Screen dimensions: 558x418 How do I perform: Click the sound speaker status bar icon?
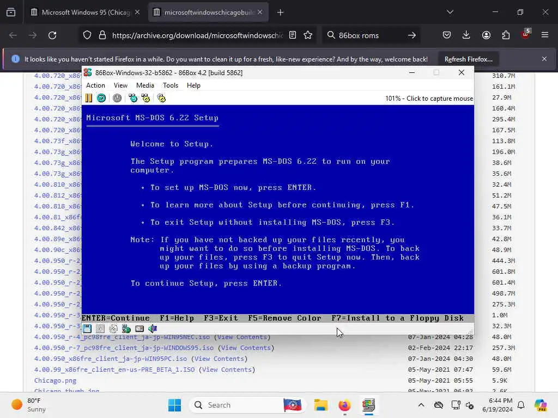click(x=153, y=329)
